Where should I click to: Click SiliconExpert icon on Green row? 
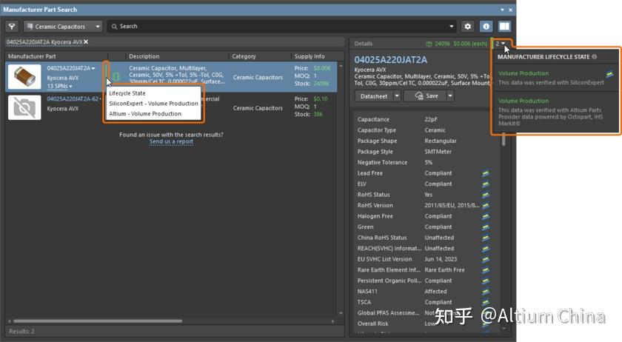pyautogui.click(x=486, y=227)
